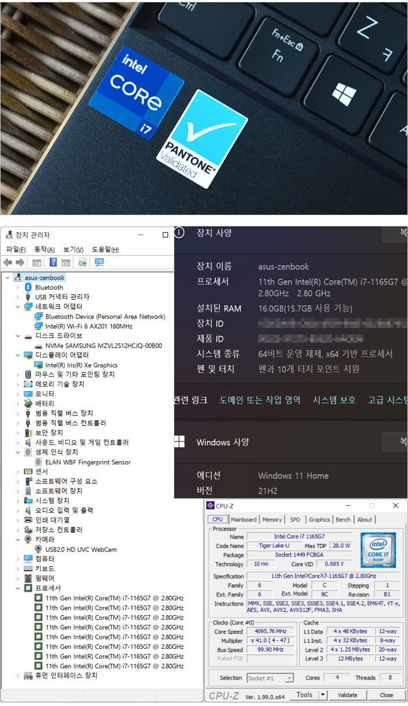This screenshot has height=706, width=408.
Task: Switch to the Graphics tab in CPU-Z
Action: (x=319, y=519)
